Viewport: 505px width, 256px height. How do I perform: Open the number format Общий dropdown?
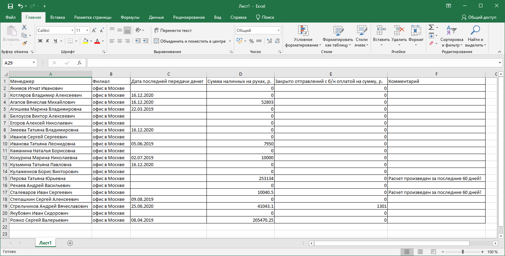pos(278,31)
